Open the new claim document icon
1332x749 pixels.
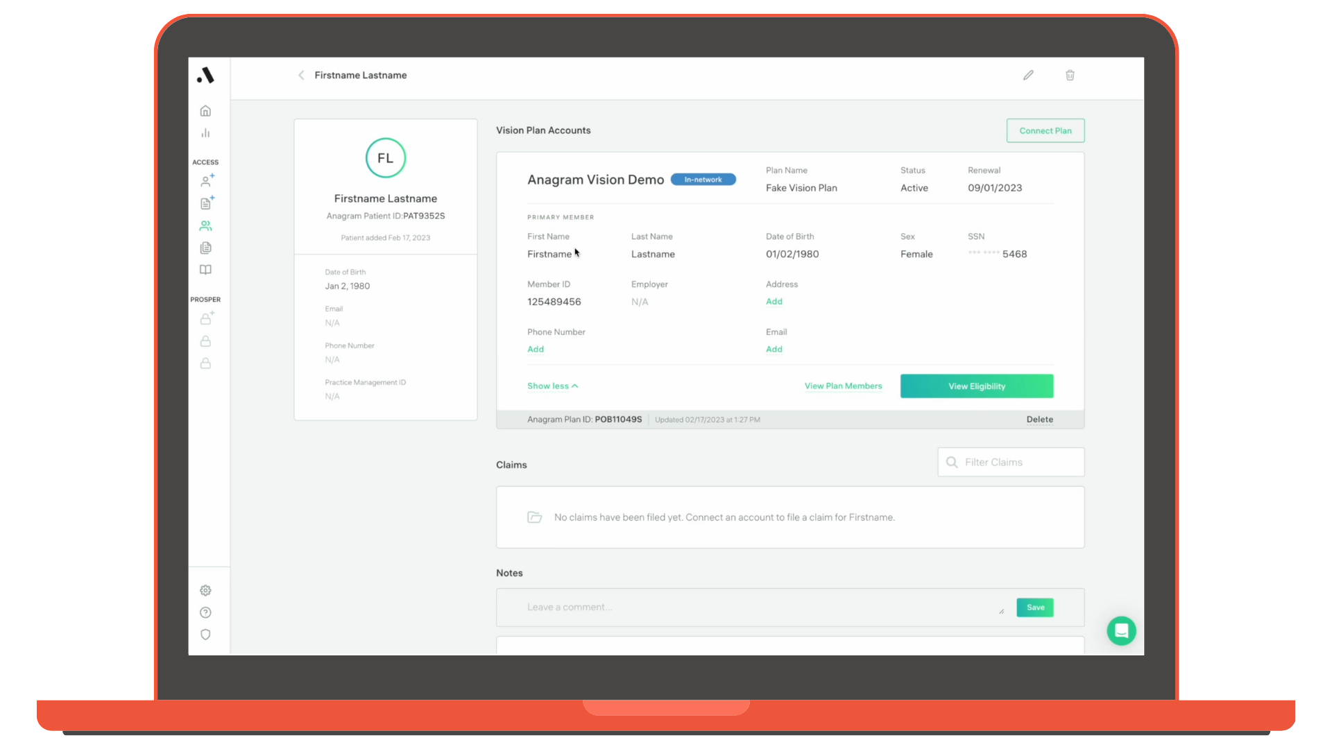point(206,203)
